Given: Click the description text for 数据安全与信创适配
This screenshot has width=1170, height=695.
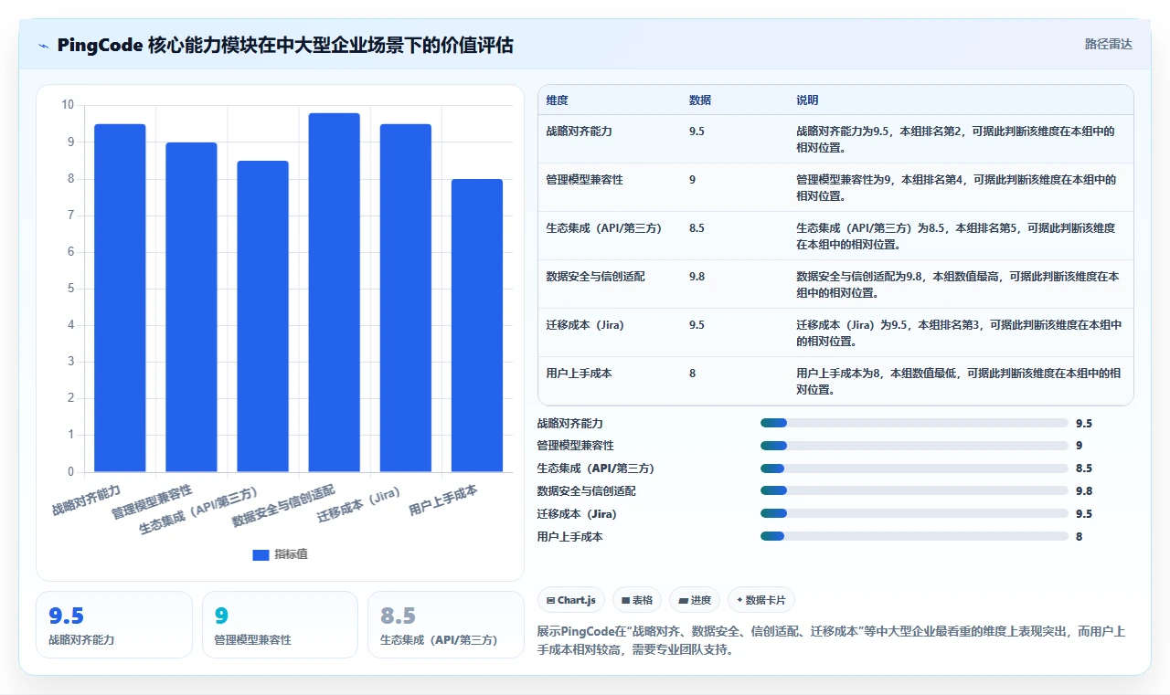Looking at the screenshot, I should click(958, 285).
